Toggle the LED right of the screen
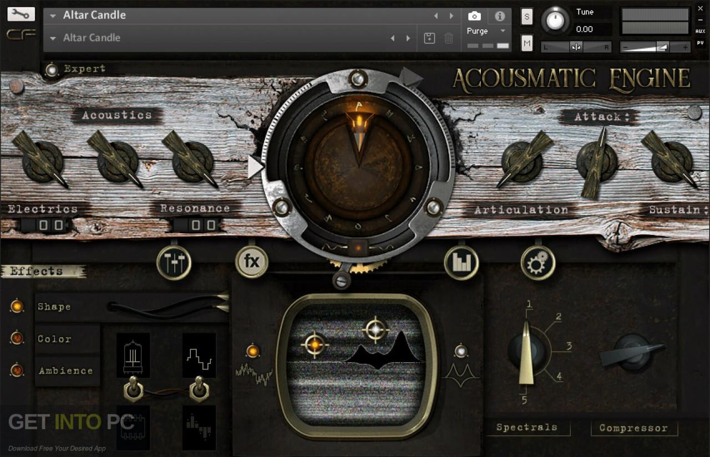The height and width of the screenshot is (457, 710). coord(460,351)
